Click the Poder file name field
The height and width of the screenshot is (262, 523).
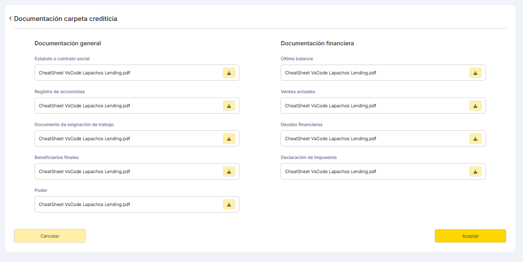click(128, 204)
